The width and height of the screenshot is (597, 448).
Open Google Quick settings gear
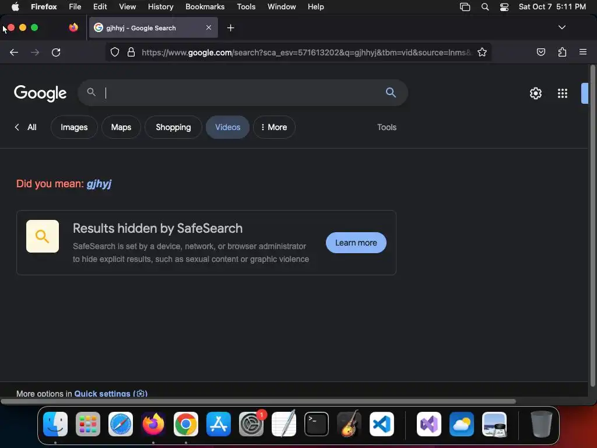[x=535, y=93]
